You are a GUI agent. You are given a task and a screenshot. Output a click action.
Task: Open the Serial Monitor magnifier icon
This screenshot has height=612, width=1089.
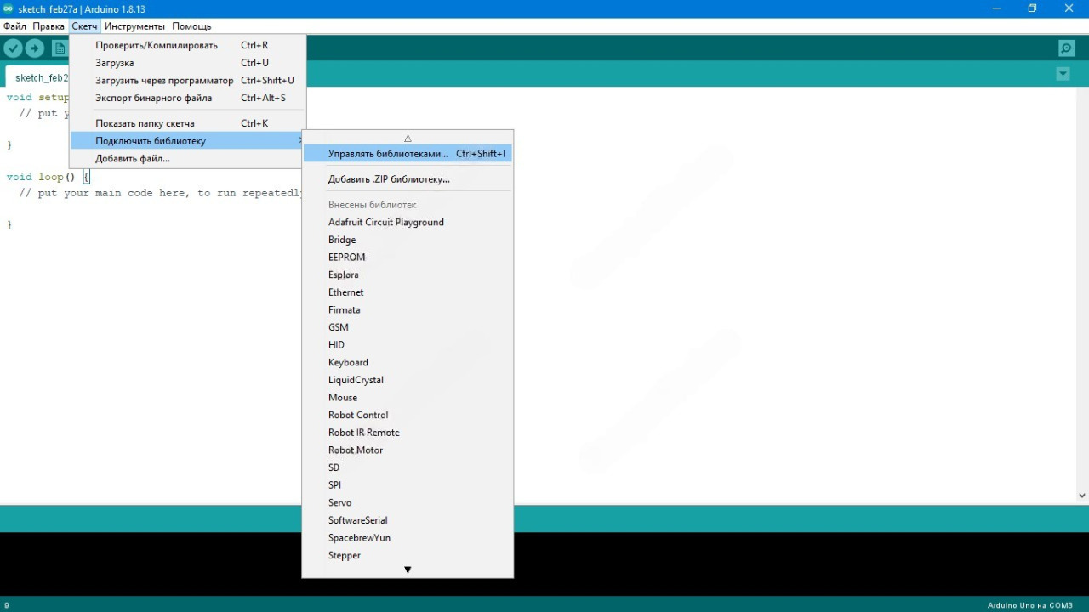click(1066, 48)
